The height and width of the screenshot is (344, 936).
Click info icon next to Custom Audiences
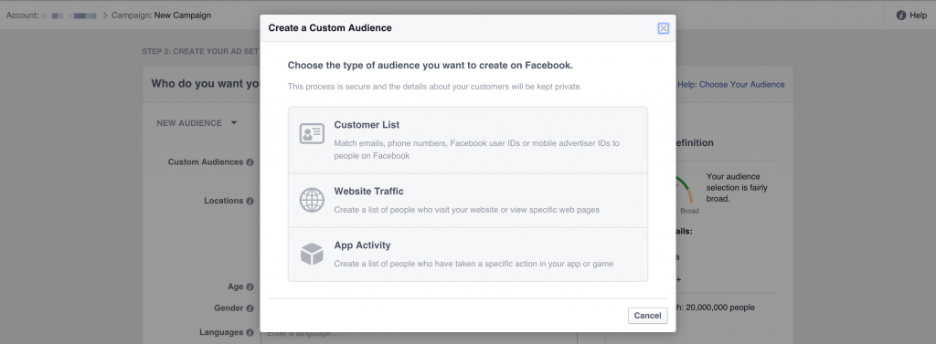[x=250, y=162]
